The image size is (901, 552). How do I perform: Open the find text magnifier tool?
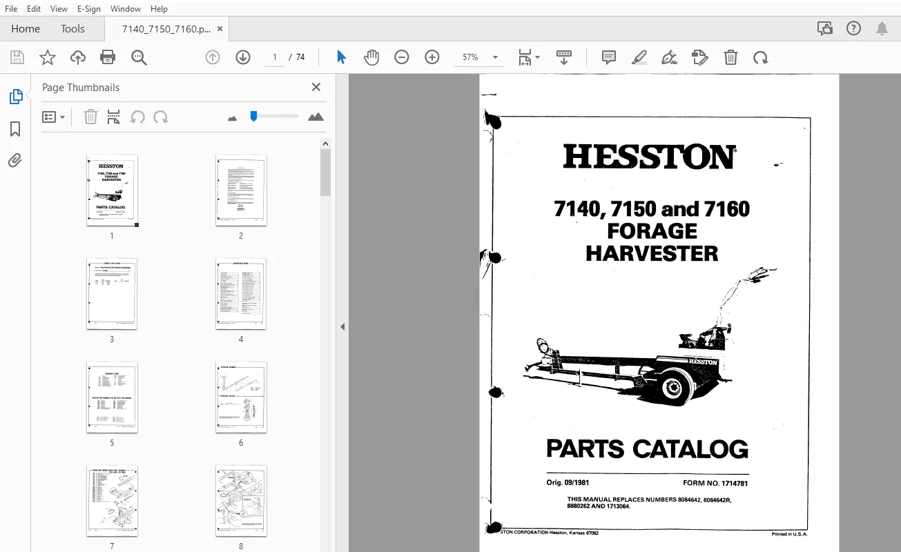point(139,57)
